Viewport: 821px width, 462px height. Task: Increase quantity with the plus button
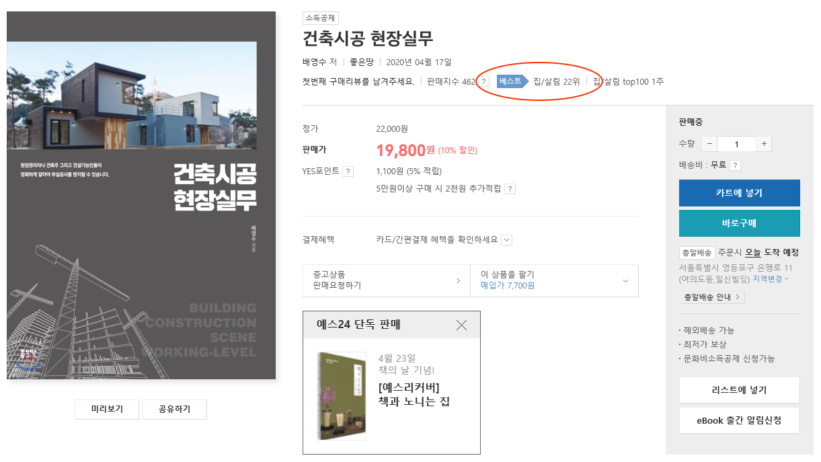point(764,144)
